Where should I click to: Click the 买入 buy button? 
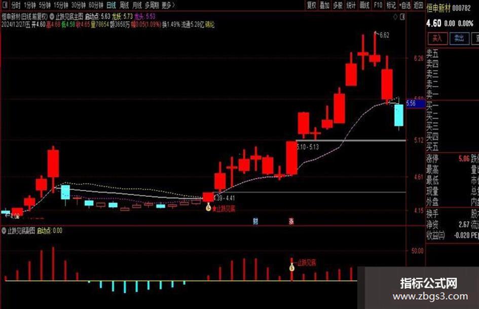(x=437, y=38)
